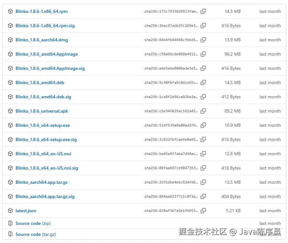Click zip file icon beside Source code (zip)
Image resolution: width=288 pixels, height=243 pixels.
click(x=10, y=223)
